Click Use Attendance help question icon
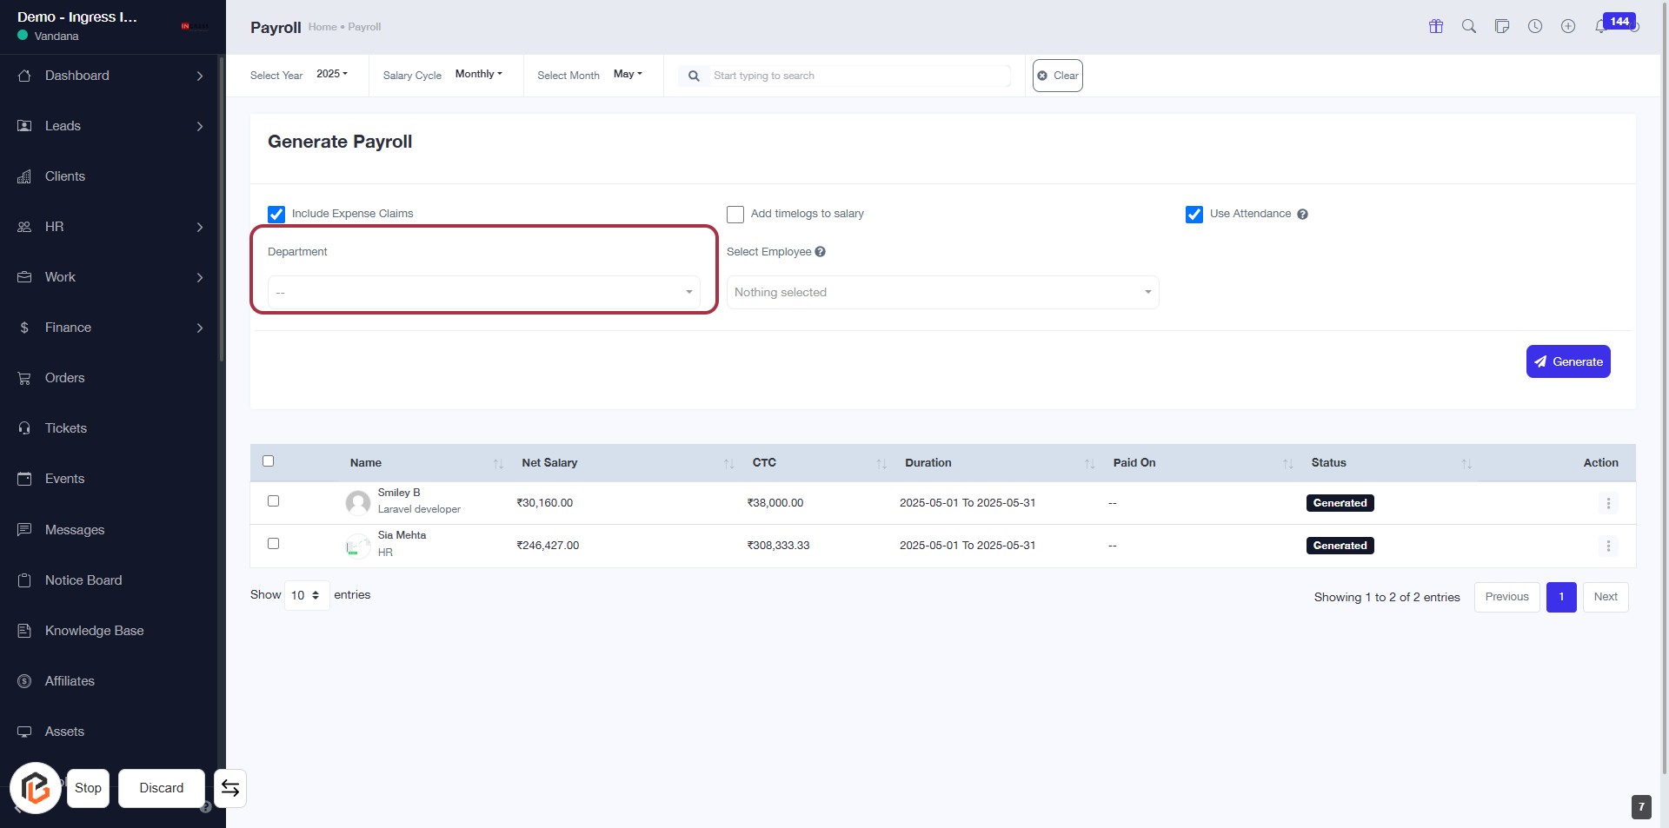The image size is (1669, 828). 1302,215
